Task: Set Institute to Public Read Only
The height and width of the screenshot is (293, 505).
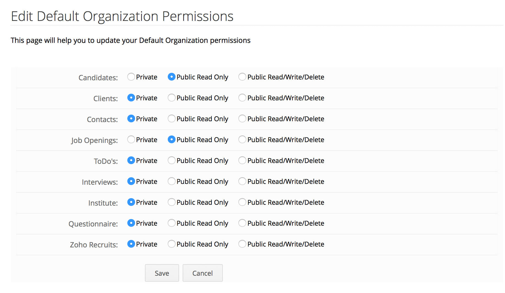Action: 172,202
